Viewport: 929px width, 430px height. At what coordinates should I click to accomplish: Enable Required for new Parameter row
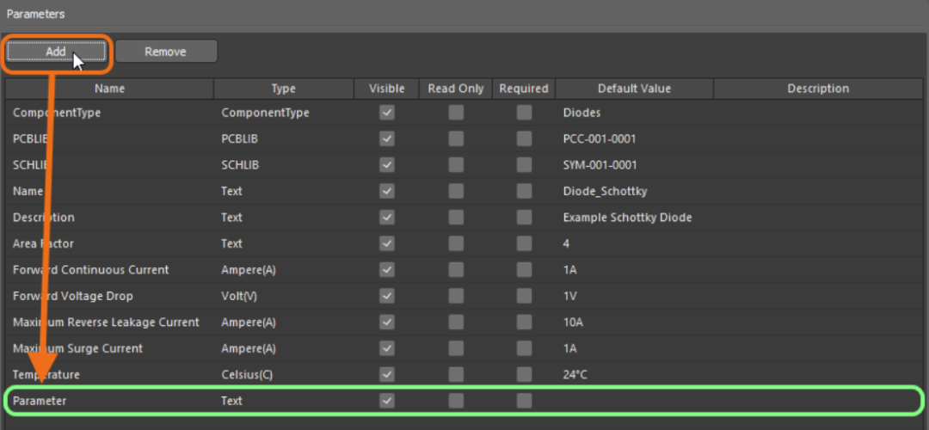(524, 401)
